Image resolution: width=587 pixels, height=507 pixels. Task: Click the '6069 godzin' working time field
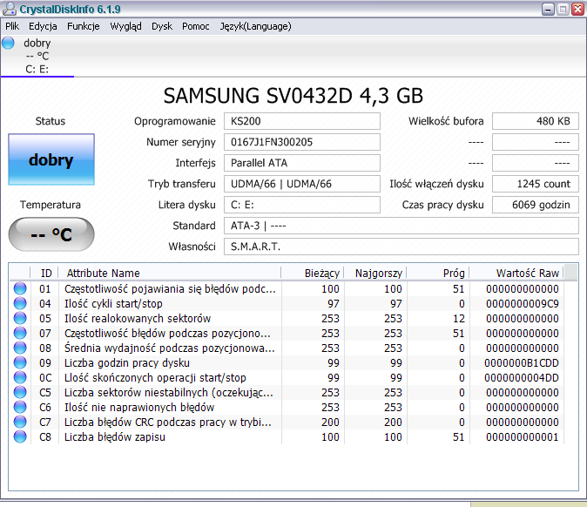[x=536, y=206]
